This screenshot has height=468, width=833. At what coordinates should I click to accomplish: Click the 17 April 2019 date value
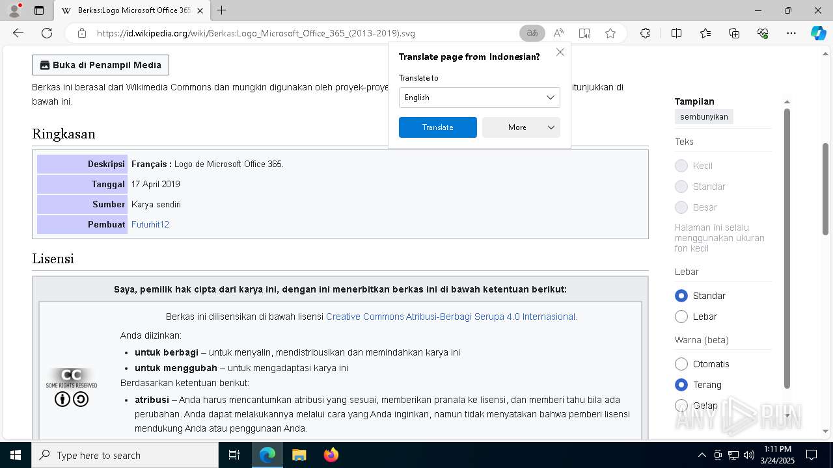pos(156,184)
